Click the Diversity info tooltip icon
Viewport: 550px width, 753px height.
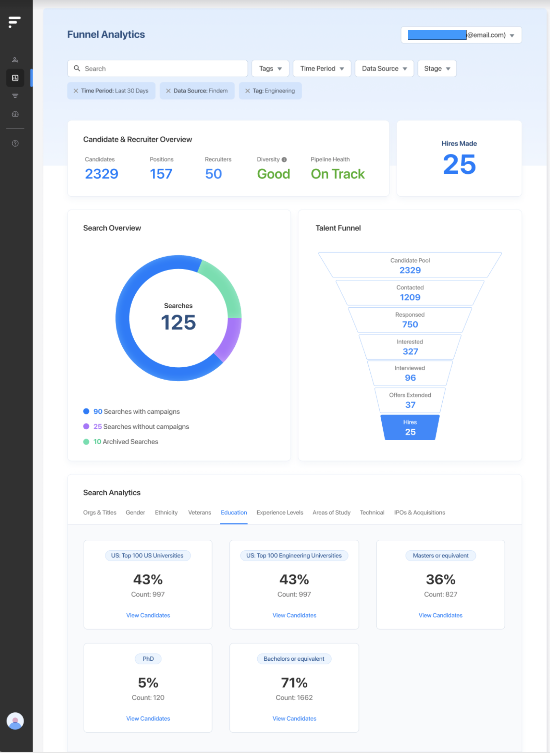tap(284, 159)
